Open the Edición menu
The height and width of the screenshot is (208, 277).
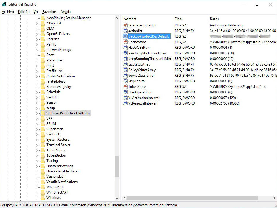(x=24, y=12)
